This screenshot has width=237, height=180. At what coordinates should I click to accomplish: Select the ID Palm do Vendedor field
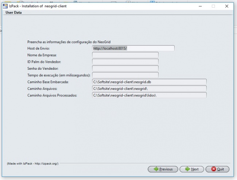[x=125, y=62]
